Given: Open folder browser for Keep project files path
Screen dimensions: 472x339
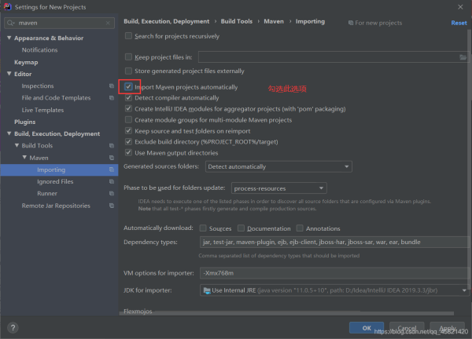Looking at the screenshot, I should 463,57.
